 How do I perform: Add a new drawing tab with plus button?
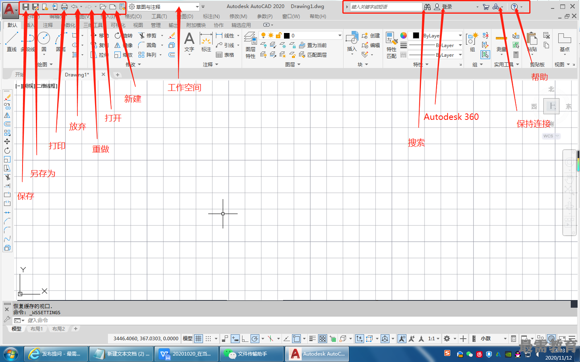click(x=118, y=75)
